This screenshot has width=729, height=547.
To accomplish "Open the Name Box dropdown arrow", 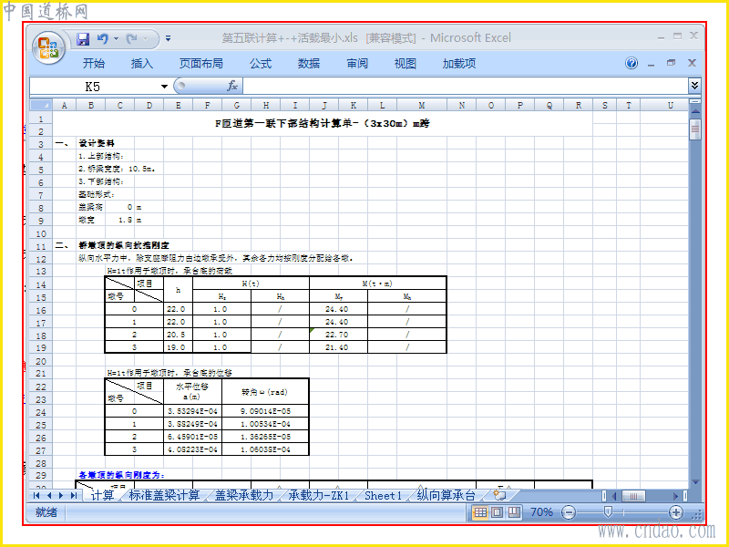I will tap(164, 87).
